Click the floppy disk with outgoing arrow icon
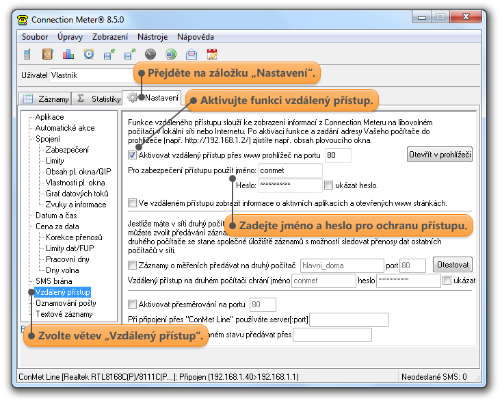This screenshot has height=403, width=502. tap(130, 54)
